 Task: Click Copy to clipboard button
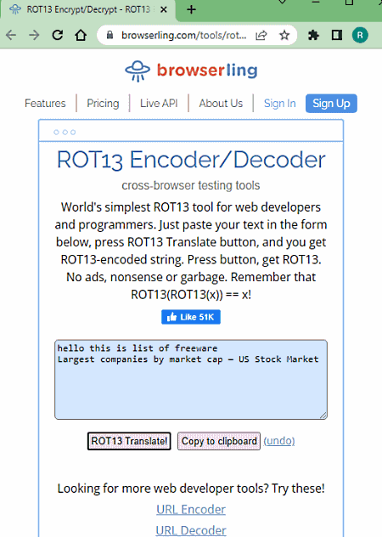(x=219, y=441)
